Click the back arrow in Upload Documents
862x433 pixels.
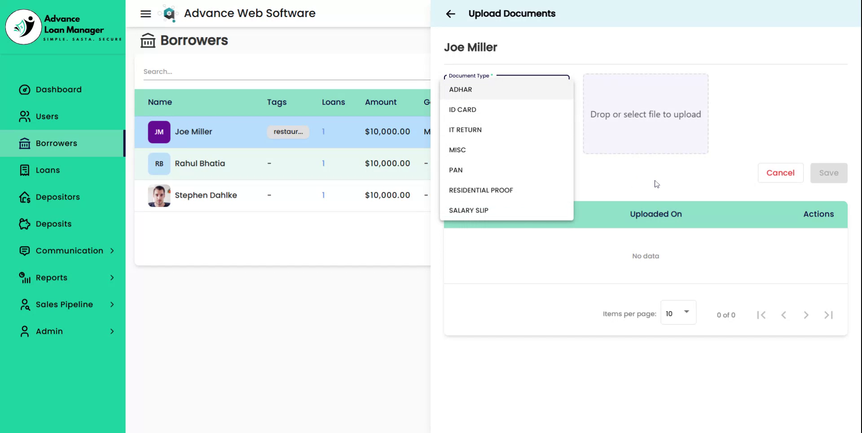450,14
